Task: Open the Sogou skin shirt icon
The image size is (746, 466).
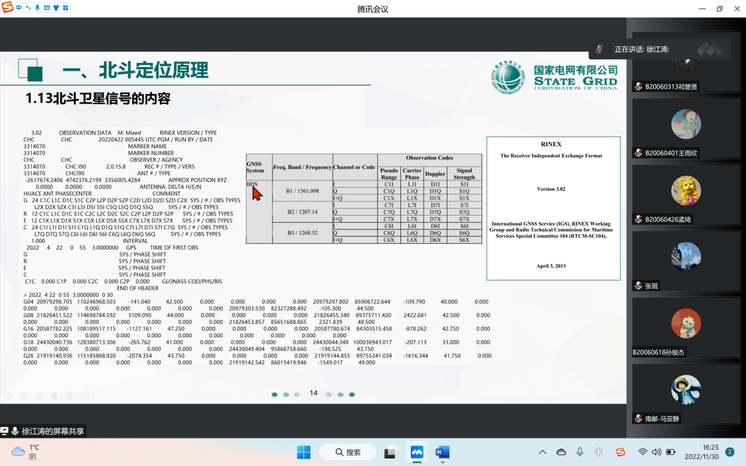Action: (56, 8)
